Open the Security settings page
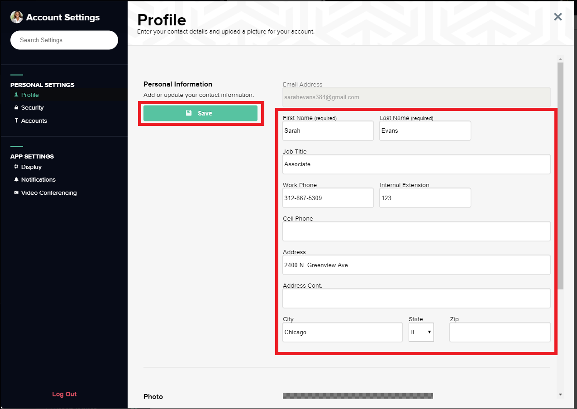 [33, 108]
